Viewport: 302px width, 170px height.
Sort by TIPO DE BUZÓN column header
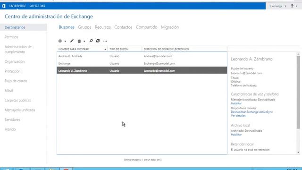point(119,49)
